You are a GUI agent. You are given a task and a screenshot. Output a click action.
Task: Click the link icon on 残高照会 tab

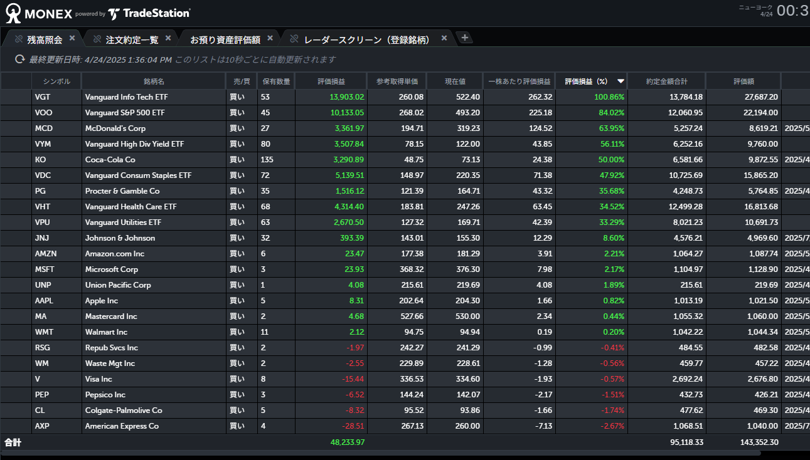pos(19,39)
